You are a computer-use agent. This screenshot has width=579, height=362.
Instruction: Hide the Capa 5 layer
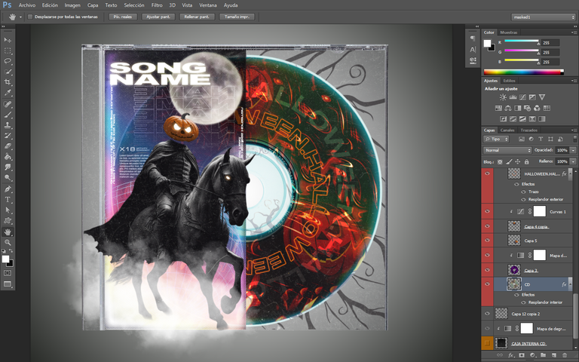point(488,240)
